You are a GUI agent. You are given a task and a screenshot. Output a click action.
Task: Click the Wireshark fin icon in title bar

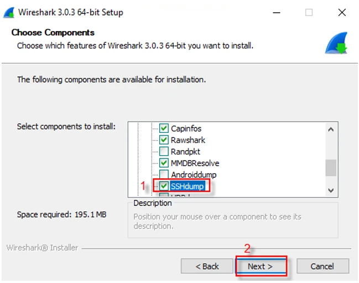click(x=9, y=12)
